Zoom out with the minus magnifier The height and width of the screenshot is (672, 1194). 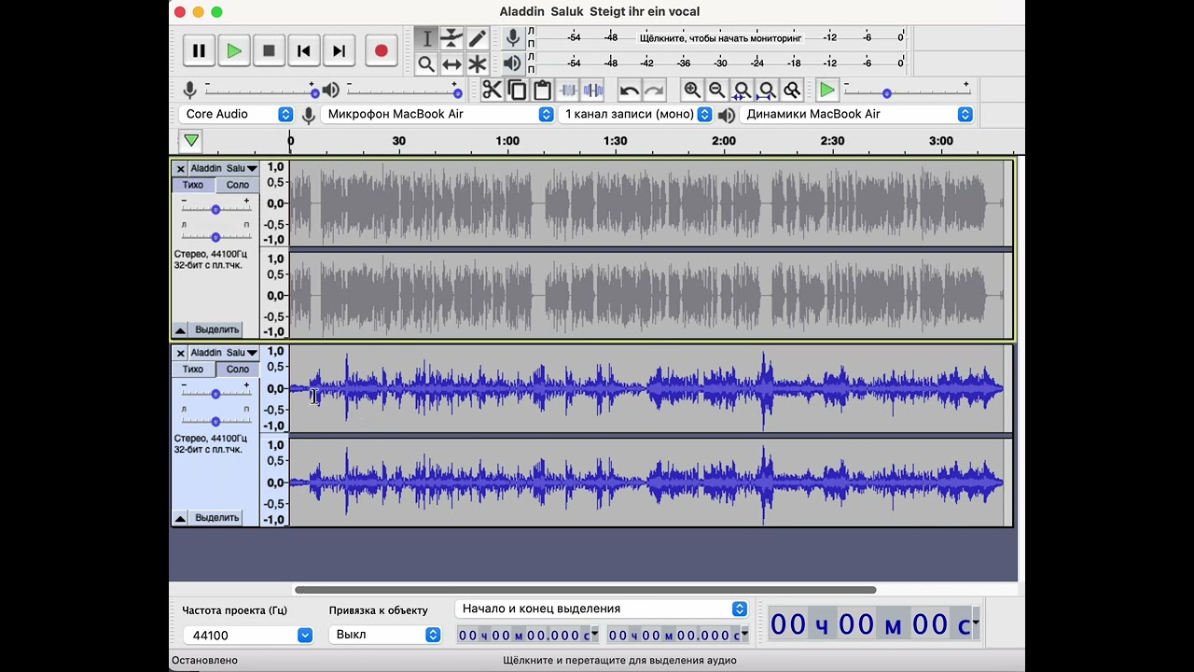click(716, 91)
